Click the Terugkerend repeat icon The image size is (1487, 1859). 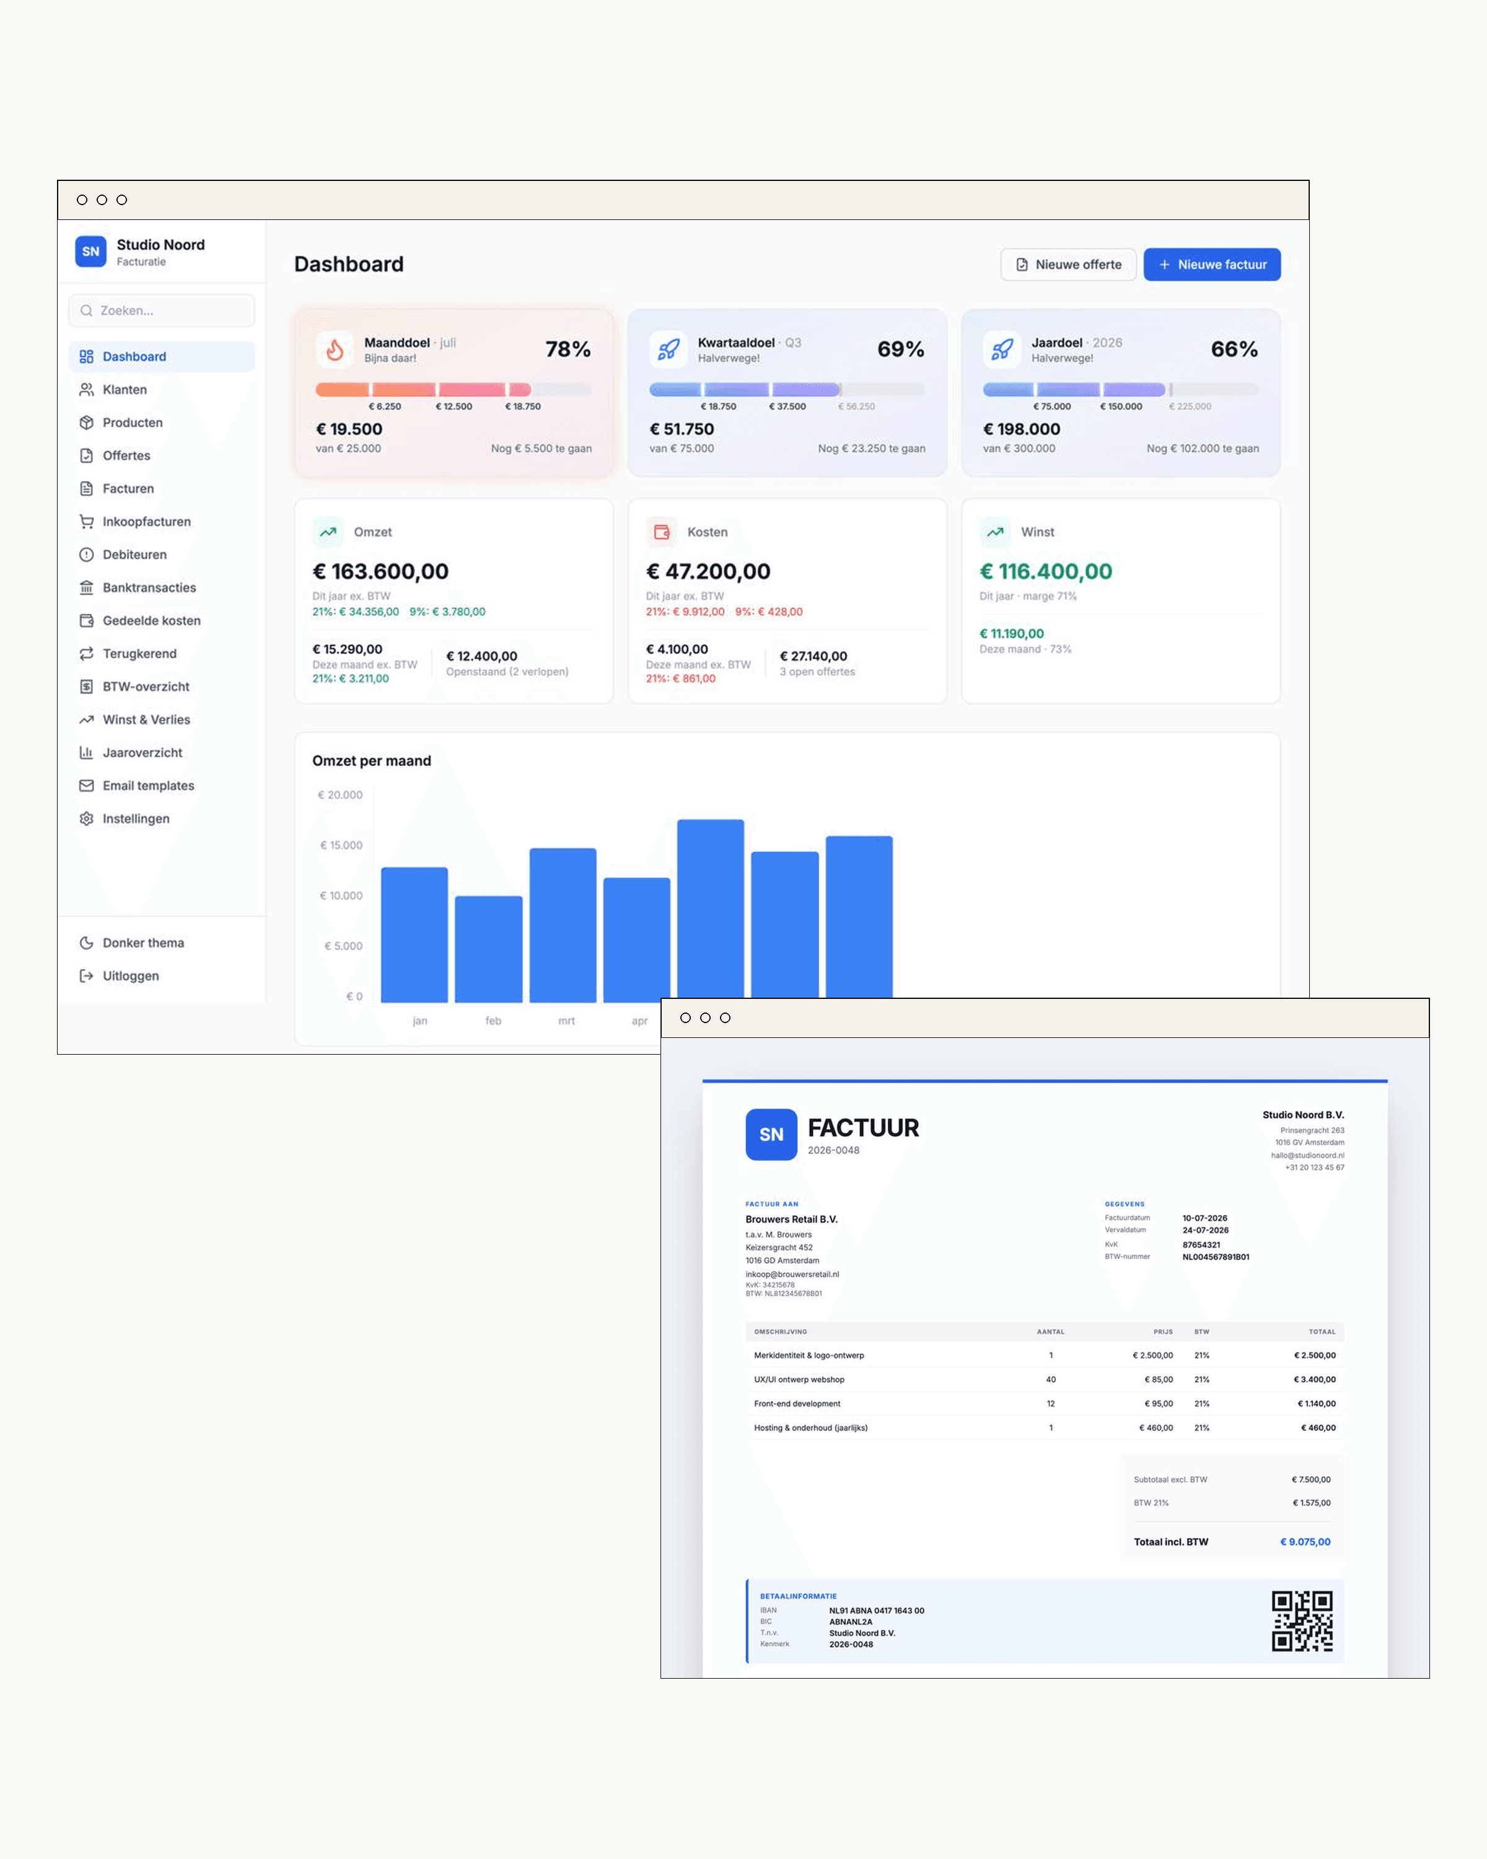click(86, 654)
